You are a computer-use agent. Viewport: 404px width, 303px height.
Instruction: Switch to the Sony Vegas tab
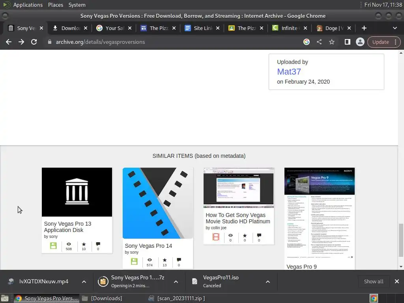pos(22,28)
